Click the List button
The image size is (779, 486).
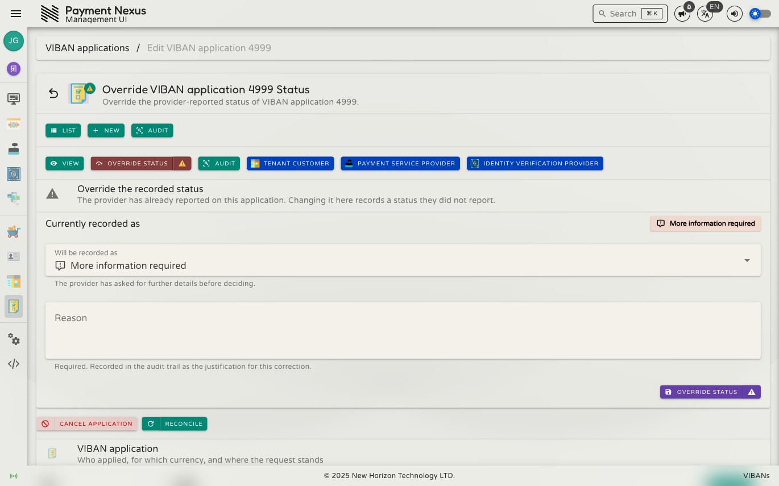click(63, 131)
